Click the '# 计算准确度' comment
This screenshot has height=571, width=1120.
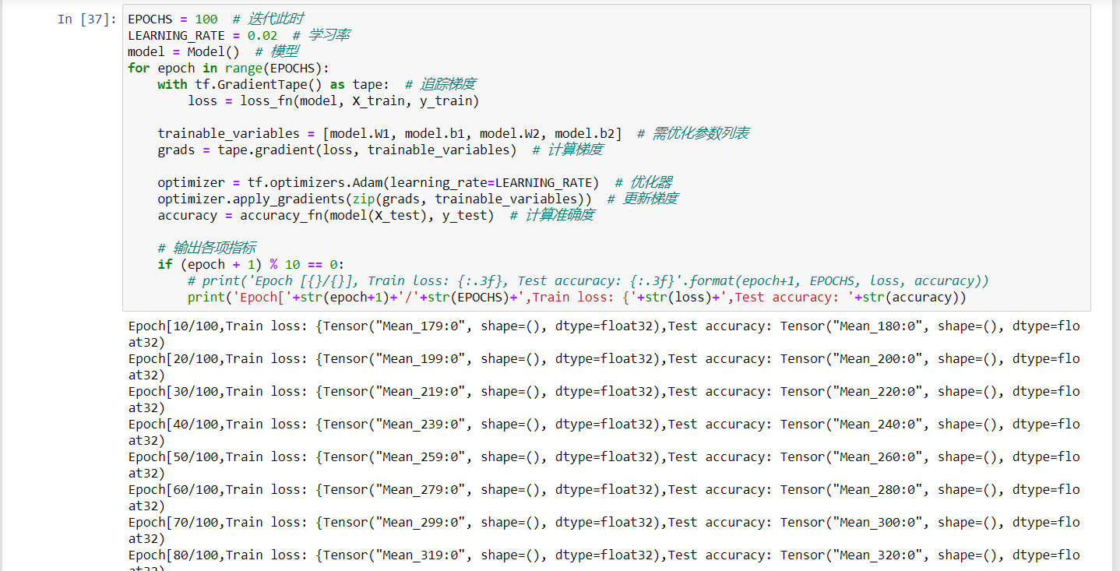[552, 215]
